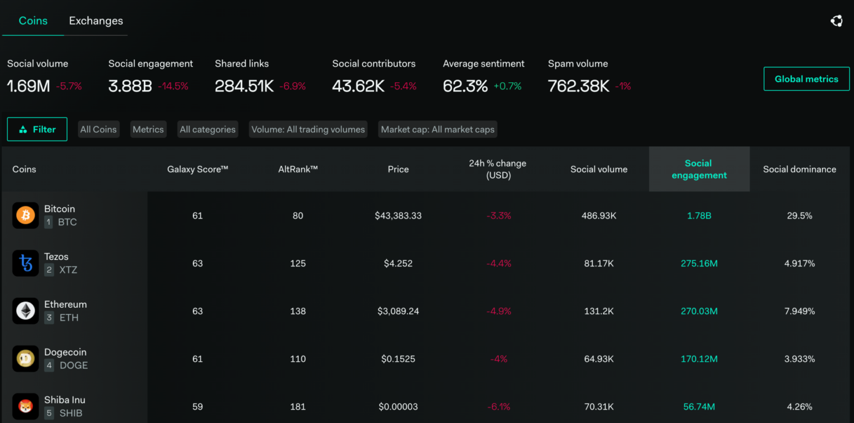The image size is (854, 423).
Task: Click the Shiba Inu coin logo icon
Action: click(x=26, y=407)
